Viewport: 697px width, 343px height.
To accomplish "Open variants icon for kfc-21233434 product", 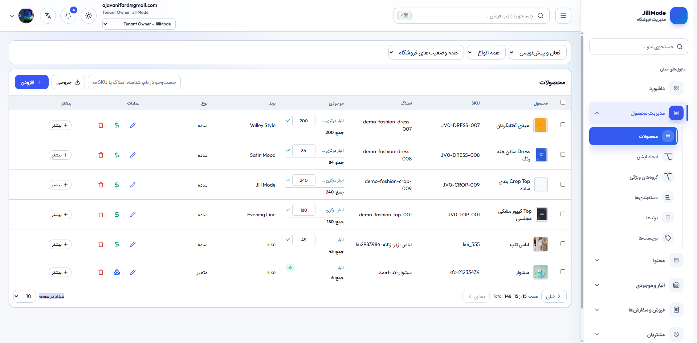I will (x=117, y=272).
